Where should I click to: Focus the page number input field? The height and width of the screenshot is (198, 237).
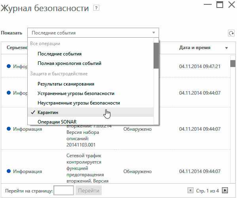click(x=64, y=190)
